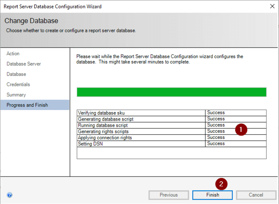The image size is (279, 204).
Task: Select the Summary step
Action: pyautogui.click(x=16, y=95)
